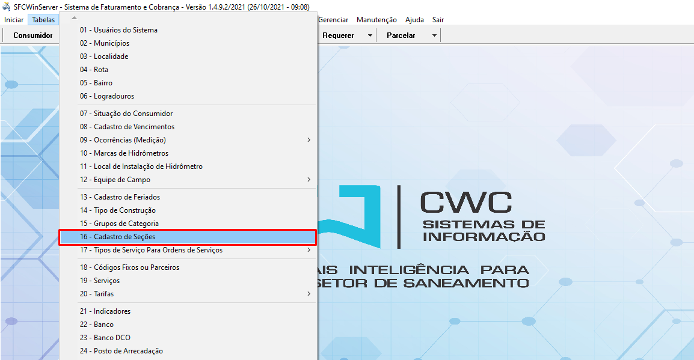The width and height of the screenshot is (694, 360).
Task: Open the Requerer dropdown arrow
Action: point(370,35)
